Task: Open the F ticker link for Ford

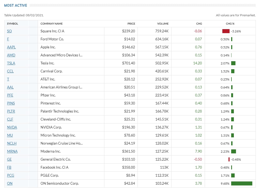Action: pyautogui.click(x=8, y=39)
